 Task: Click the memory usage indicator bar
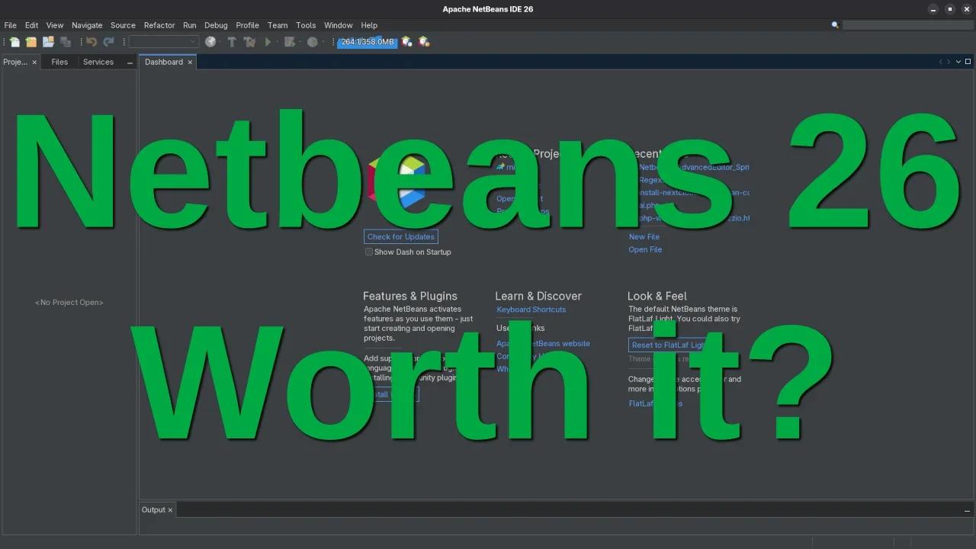tap(368, 42)
